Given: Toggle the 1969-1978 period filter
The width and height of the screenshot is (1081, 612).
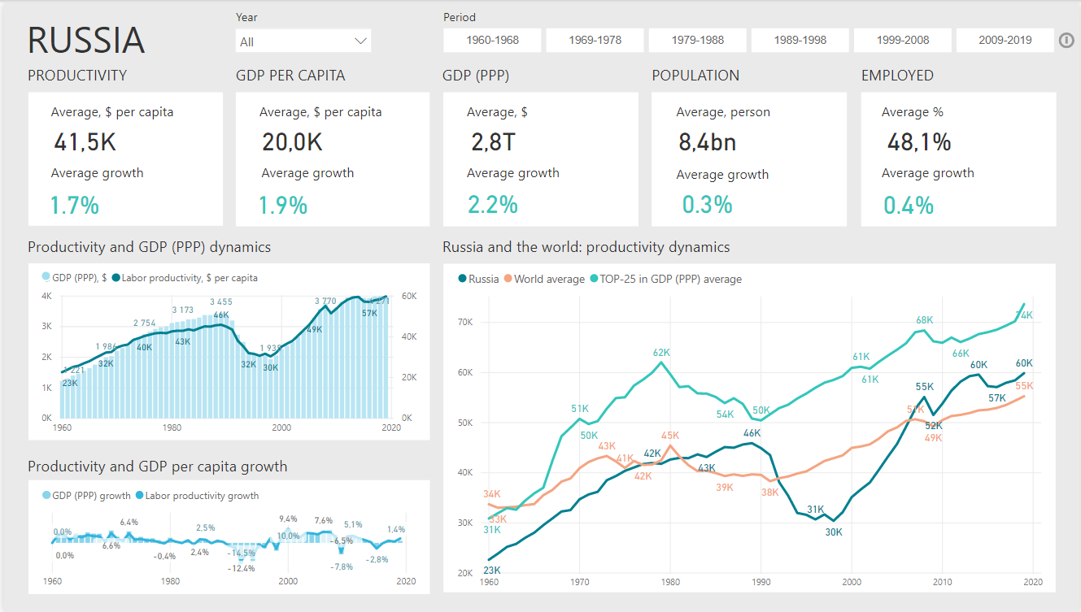Looking at the screenshot, I should click(x=595, y=40).
